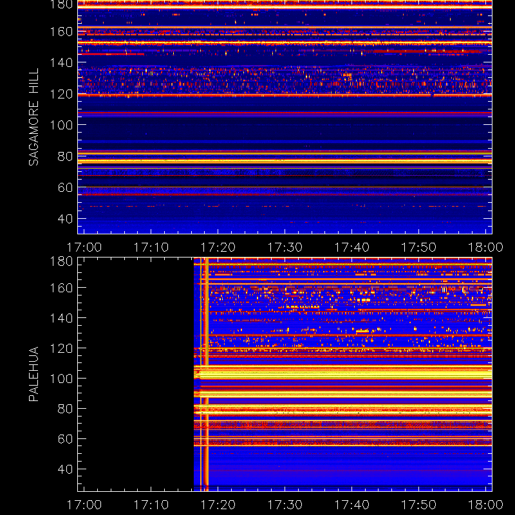The image size is (515, 515).
Task: Click the 100 tick label on Palehua axis
Action: [x=61, y=379]
